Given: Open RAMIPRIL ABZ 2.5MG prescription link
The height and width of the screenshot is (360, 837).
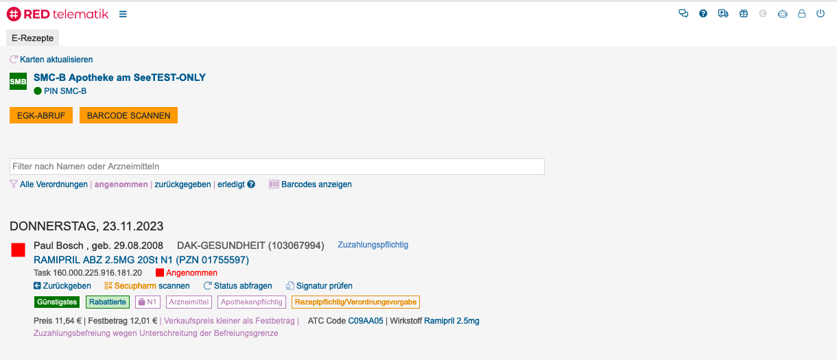Looking at the screenshot, I should click(141, 260).
